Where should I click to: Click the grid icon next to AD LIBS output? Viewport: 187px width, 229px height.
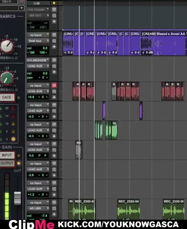pyautogui.click(x=54, y=209)
